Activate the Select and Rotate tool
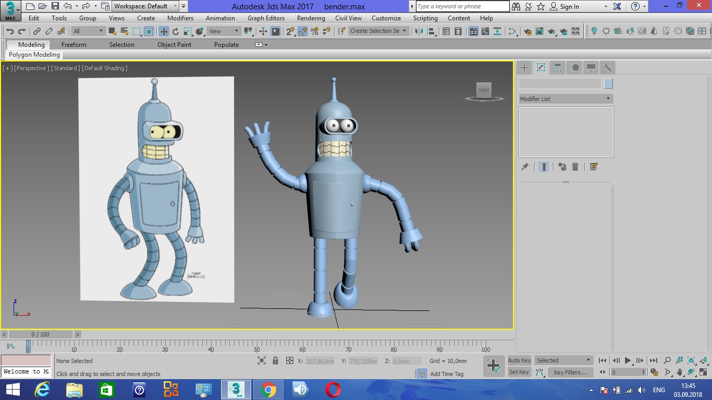This screenshot has width=712, height=400. (176, 31)
